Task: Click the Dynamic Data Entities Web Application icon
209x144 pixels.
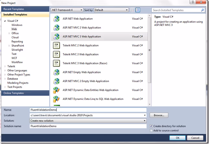Action: tap(56, 90)
